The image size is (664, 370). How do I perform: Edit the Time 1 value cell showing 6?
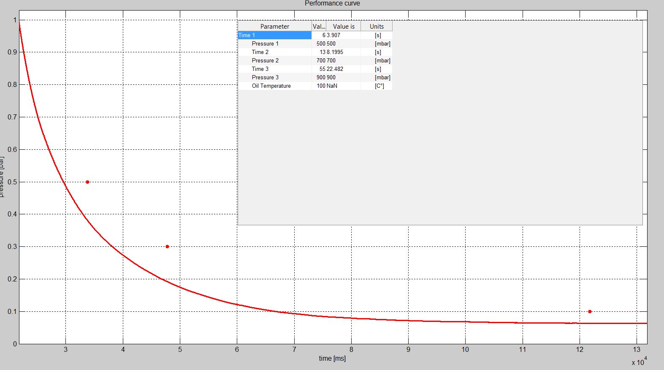[319, 35]
